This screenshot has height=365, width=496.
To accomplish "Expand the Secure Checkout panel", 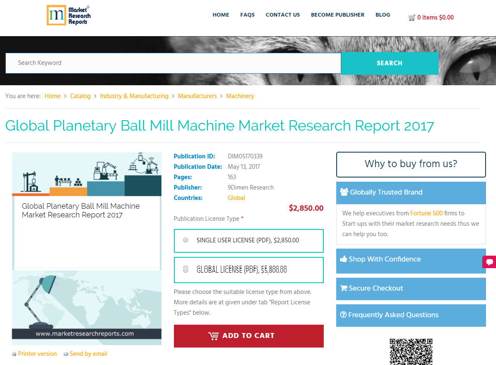I will pos(411,288).
